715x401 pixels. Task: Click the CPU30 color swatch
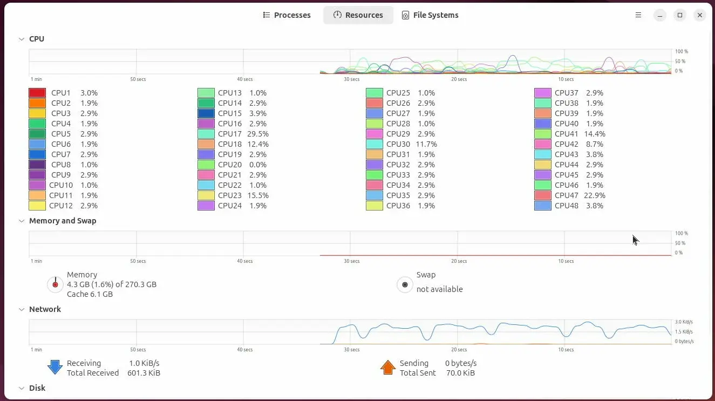point(374,144)
